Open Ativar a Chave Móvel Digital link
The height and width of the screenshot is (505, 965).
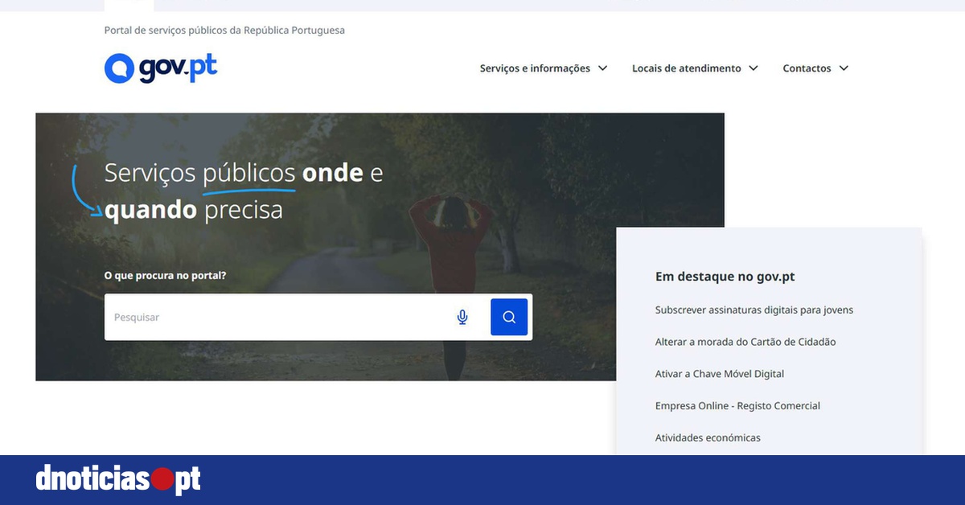720,374
